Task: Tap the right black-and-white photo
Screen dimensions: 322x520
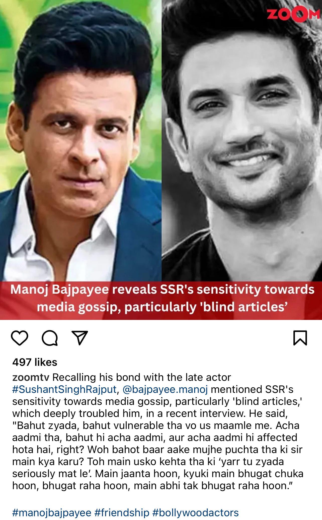Action: tap(242, 140)
